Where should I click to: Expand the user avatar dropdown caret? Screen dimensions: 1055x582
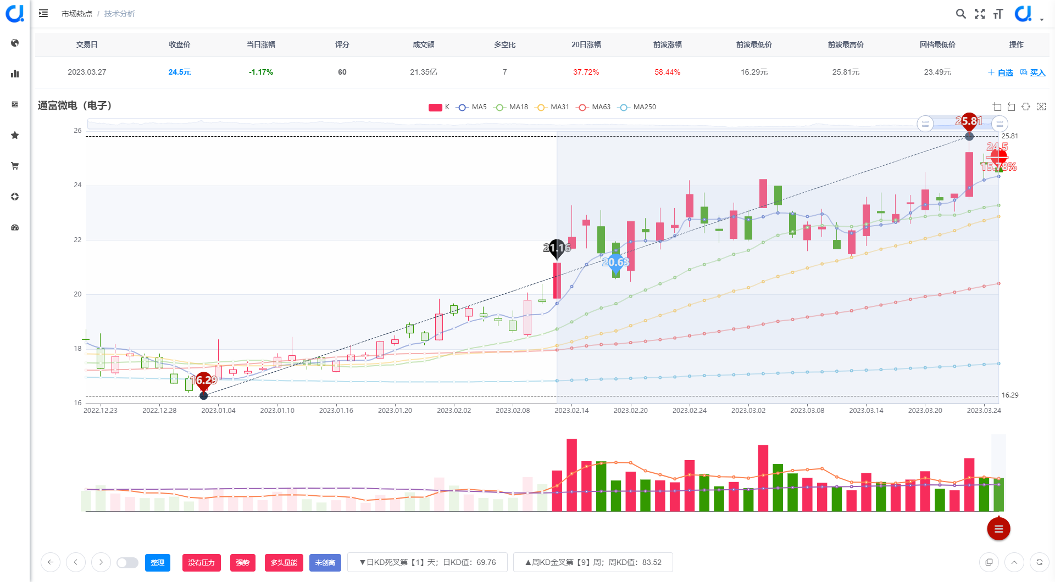tap(1042, 20)
